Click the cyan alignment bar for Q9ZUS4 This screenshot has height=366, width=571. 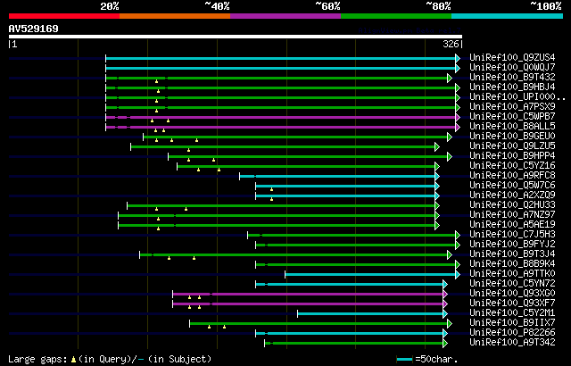[x=280, y=58]
